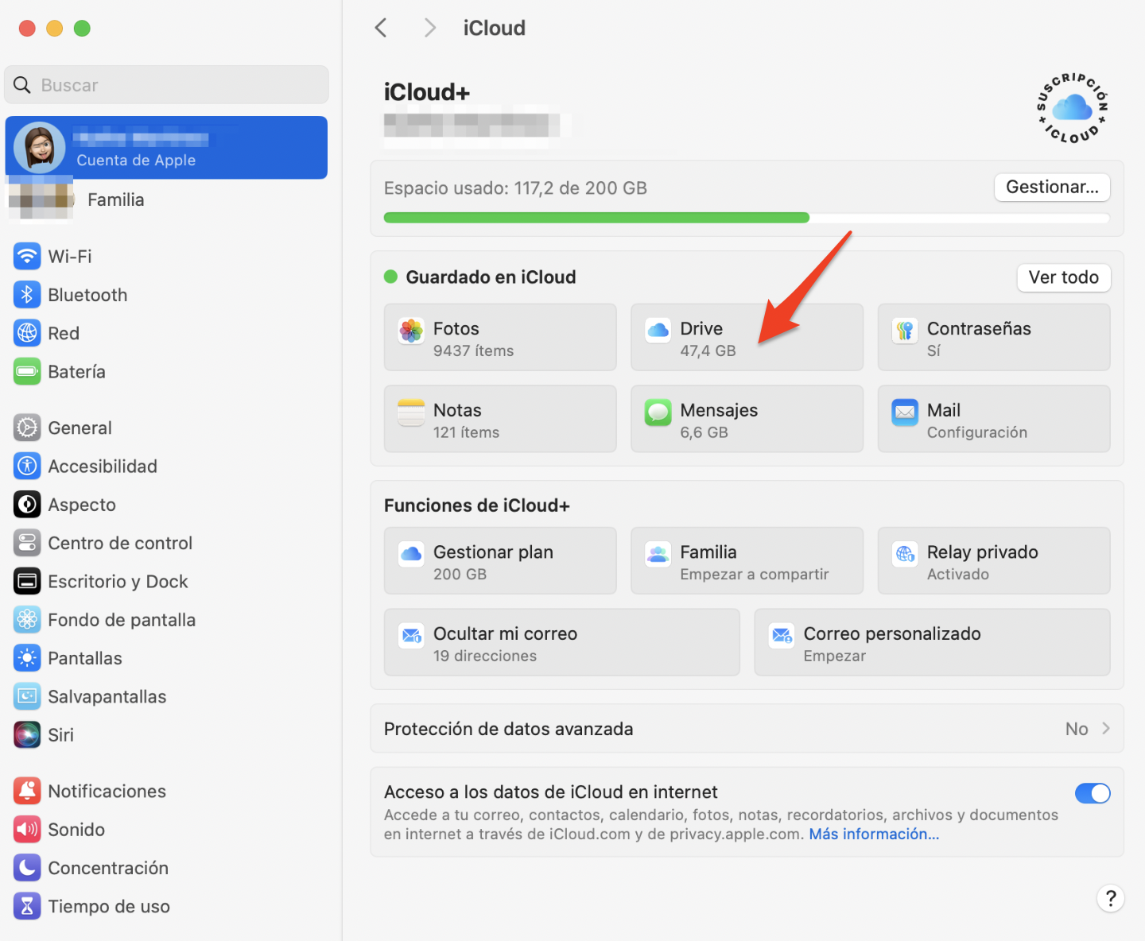Click the Gestionar plan cloud icon
1145x941 pixels.
(x=411, y=554)
